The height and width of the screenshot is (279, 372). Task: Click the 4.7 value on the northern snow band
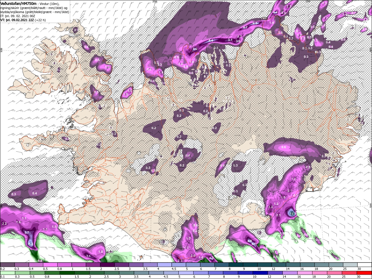245,27
